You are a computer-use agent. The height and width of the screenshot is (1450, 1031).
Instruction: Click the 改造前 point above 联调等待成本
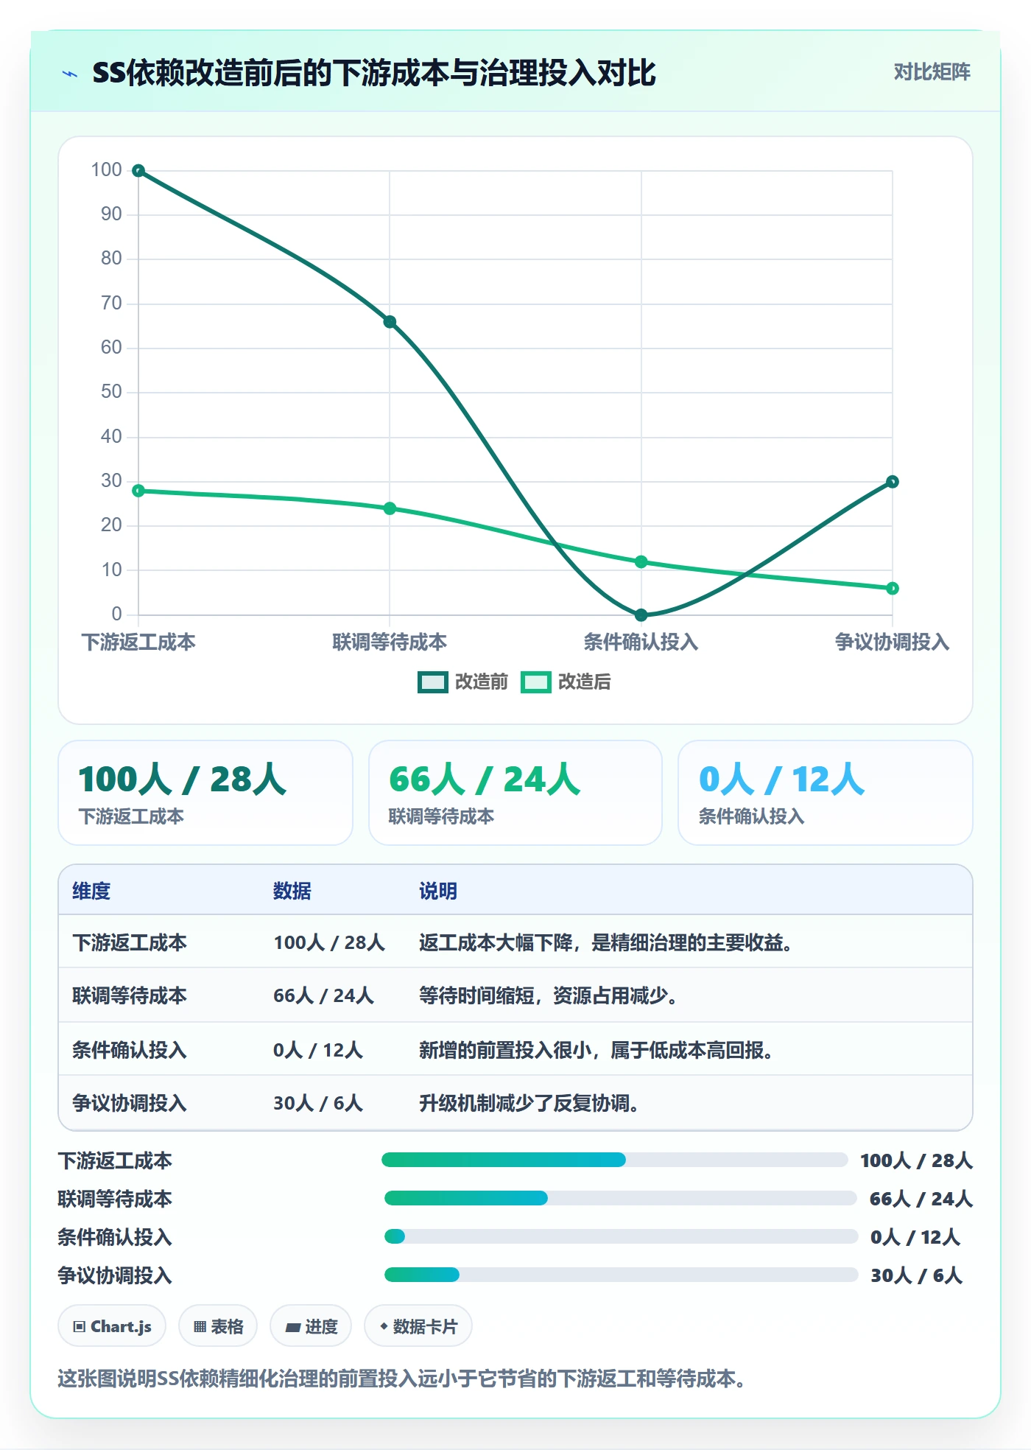[x=390, y=322]
